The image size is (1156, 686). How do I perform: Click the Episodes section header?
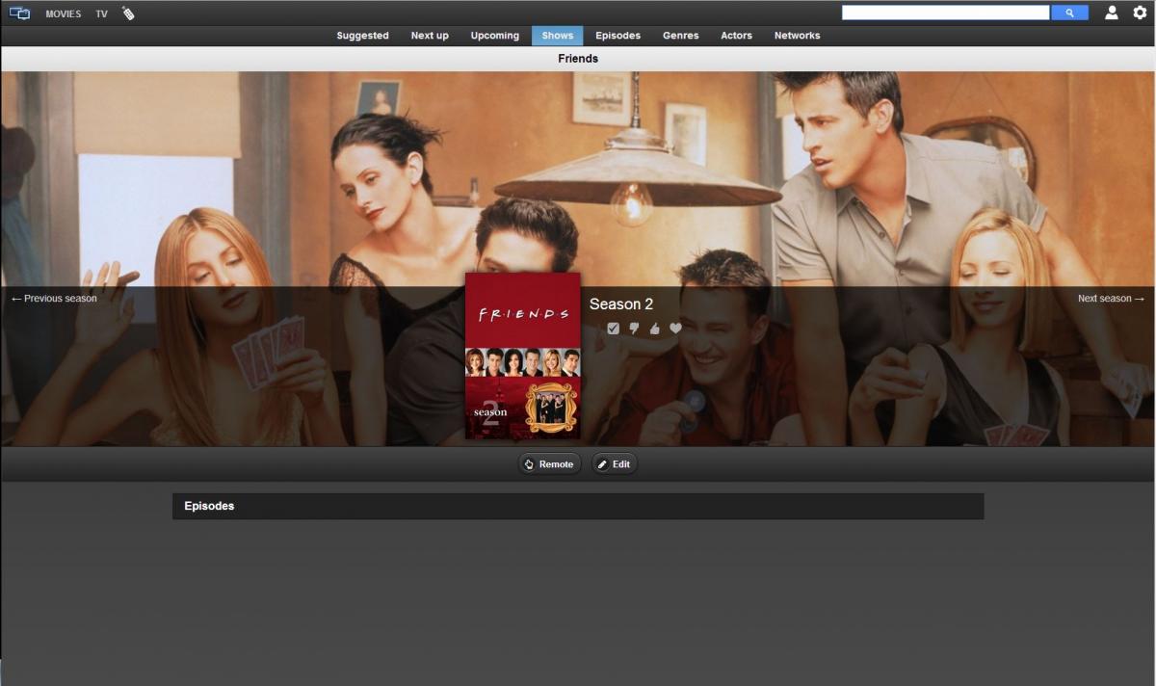tap(578, 506)
